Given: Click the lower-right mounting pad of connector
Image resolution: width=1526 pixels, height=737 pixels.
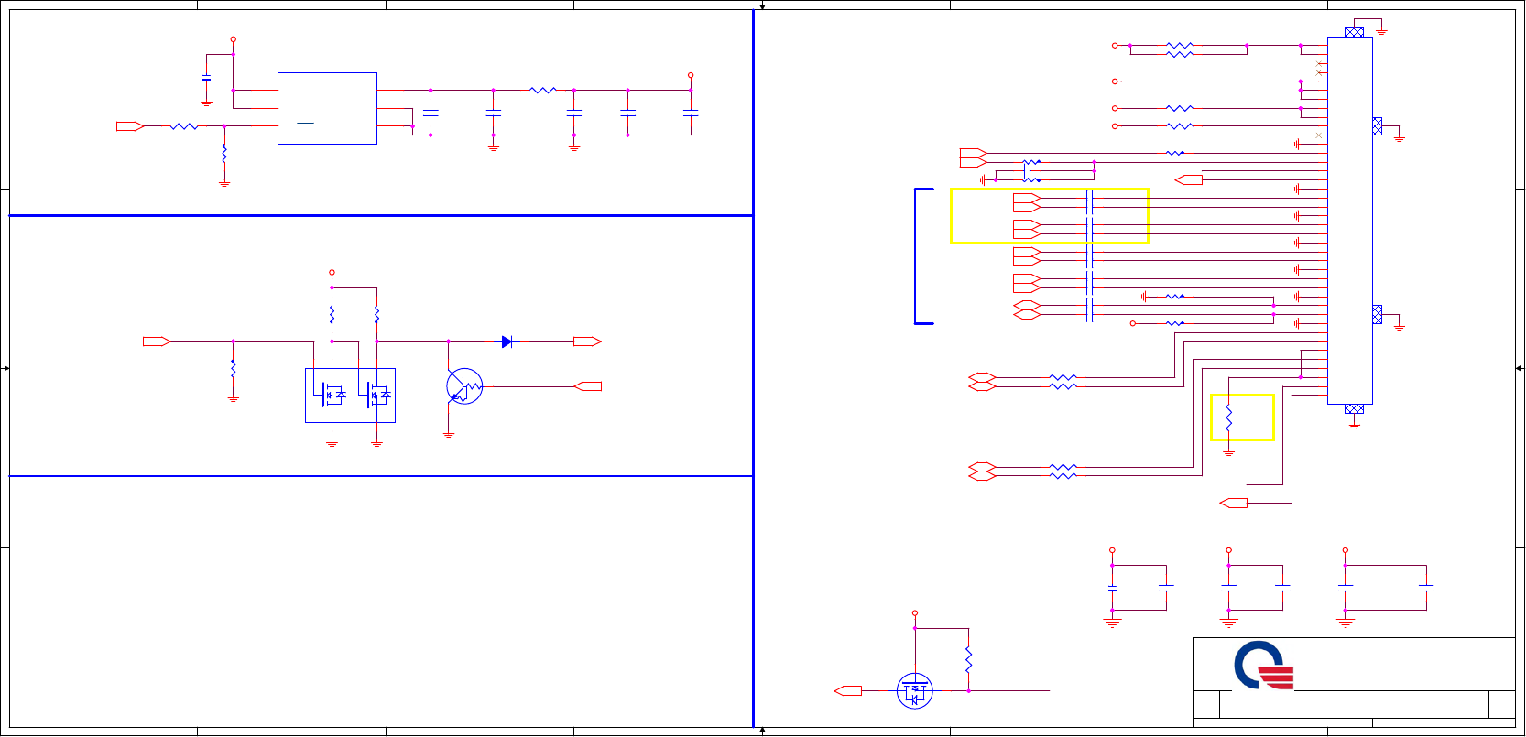Looking at the screenshot, I should pos(1377,314).
